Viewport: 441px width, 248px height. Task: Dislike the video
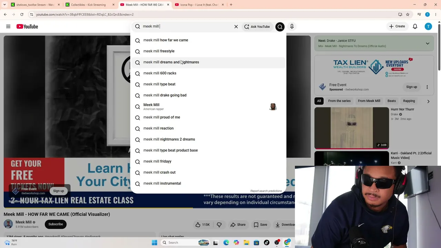(x=219, y=225)
